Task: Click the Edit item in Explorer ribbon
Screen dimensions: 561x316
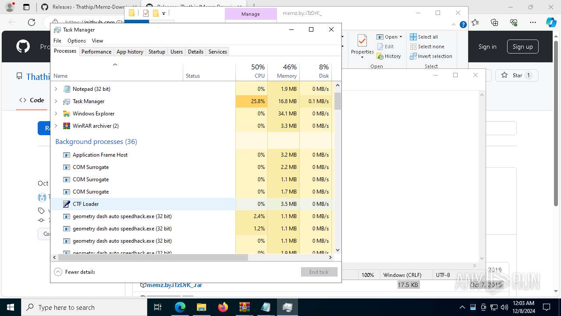Action: pyautogui.click(x=385, y=47)
